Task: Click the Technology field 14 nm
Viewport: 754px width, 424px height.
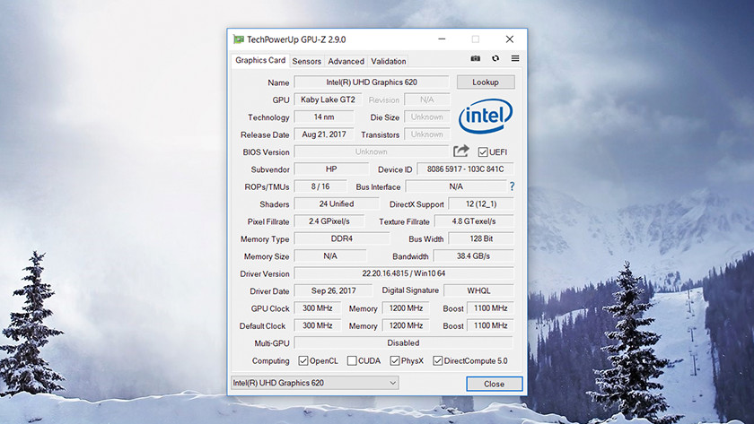Action: (324, 117)
